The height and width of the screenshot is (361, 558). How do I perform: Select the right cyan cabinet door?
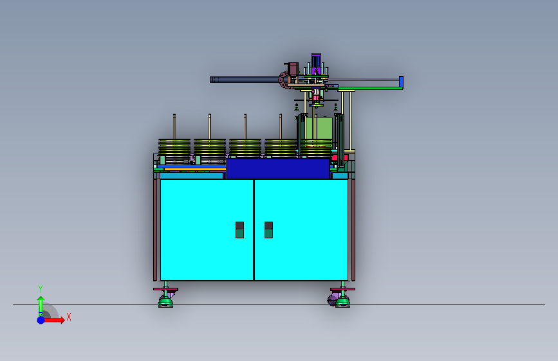click(x=301, y=230)
